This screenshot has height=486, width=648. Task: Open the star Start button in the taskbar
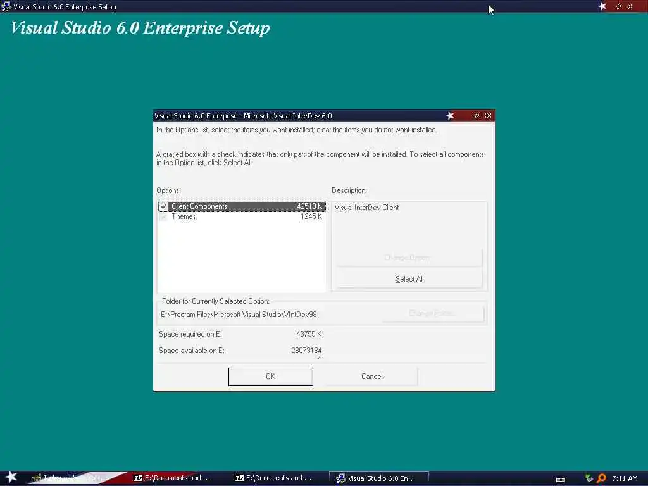coord(11,477)
